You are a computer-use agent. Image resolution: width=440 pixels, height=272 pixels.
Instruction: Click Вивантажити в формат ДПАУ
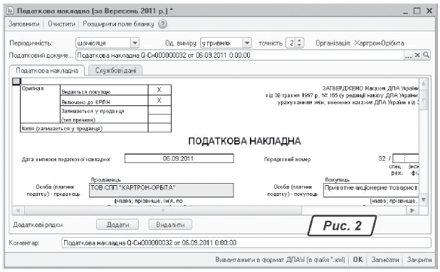point(280,260)
